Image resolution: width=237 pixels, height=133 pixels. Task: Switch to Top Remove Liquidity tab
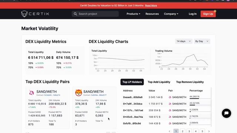coord(190,82)
